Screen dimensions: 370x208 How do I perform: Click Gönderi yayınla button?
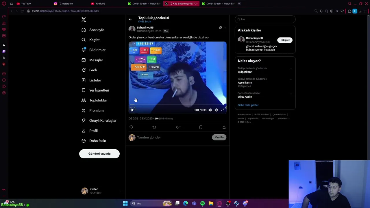tap(99, 154)
